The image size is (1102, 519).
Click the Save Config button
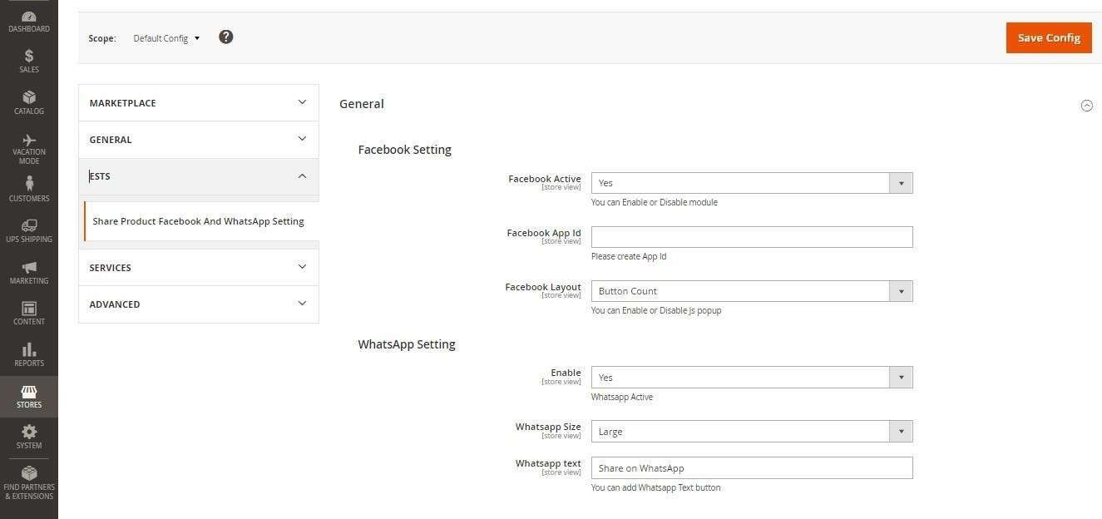coord(1048,37)
